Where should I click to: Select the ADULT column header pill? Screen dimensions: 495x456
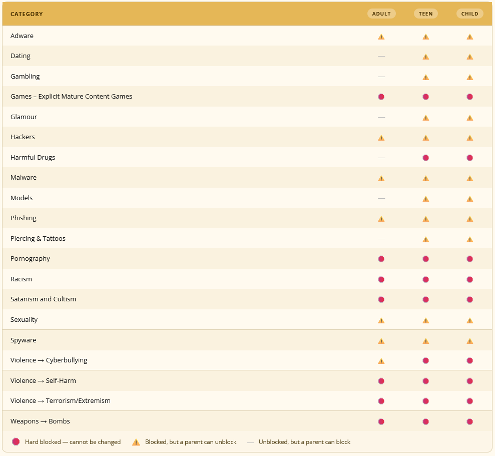coord(381,14)
